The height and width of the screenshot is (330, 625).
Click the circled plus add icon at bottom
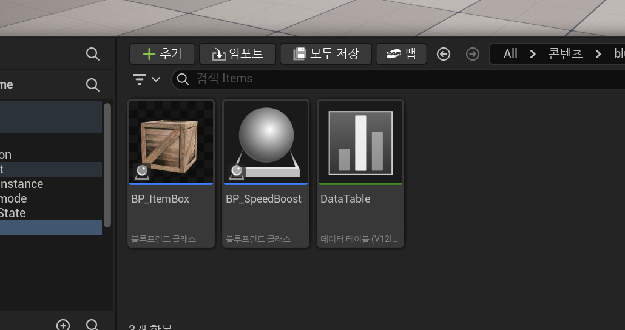(63, 325)
